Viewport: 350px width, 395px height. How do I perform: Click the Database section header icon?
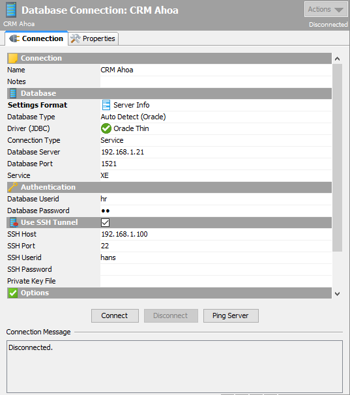coord(13,93)
